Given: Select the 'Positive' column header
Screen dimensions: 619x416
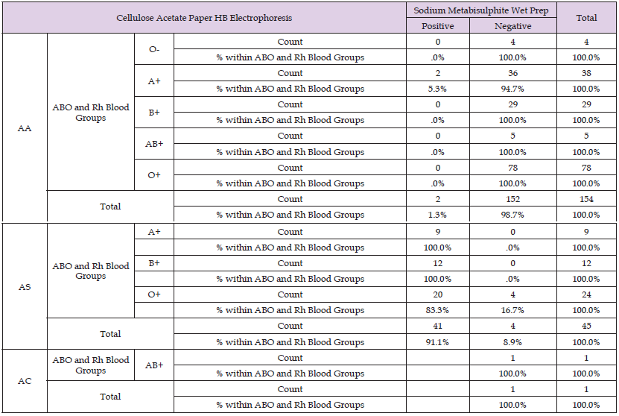Looking at the screenshot, I should pos(437,26).
